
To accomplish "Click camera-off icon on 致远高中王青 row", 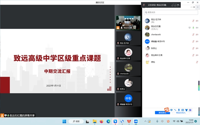I will [x=197, y=55].
